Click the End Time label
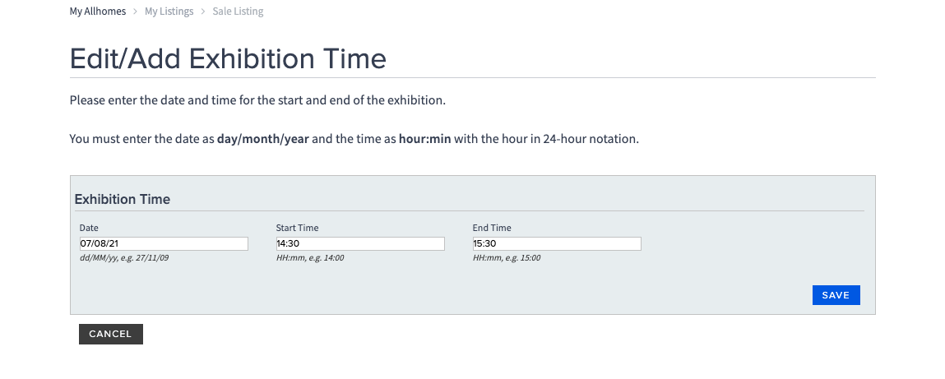945x379 pixels. click(492, 228)
